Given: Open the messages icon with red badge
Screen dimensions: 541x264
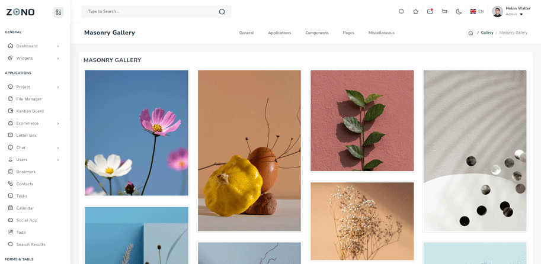Looking at the screenshot, I should point(430,11).
